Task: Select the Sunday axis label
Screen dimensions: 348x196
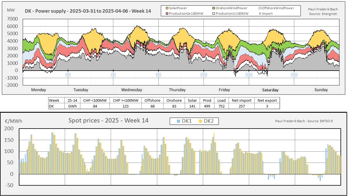Action: point(321,90)
